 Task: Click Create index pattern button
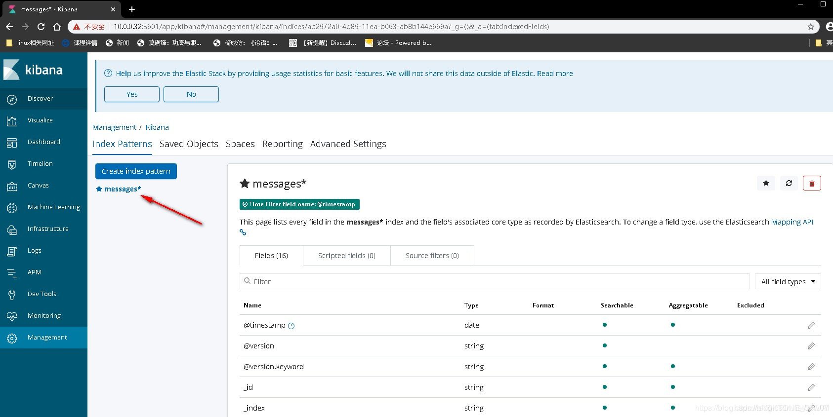click(136, 171)
